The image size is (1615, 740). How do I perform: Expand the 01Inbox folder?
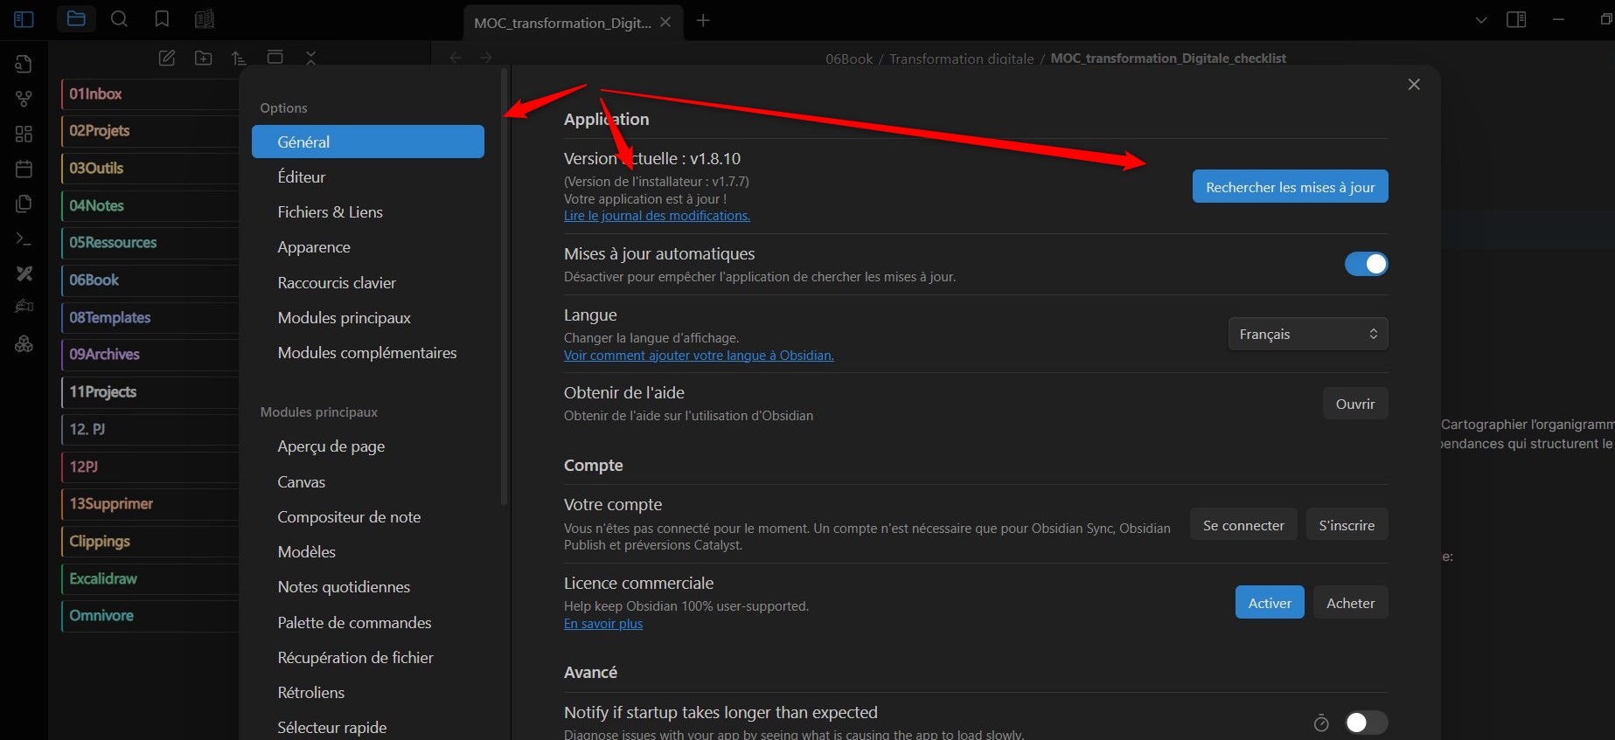(x=150, y=93)
